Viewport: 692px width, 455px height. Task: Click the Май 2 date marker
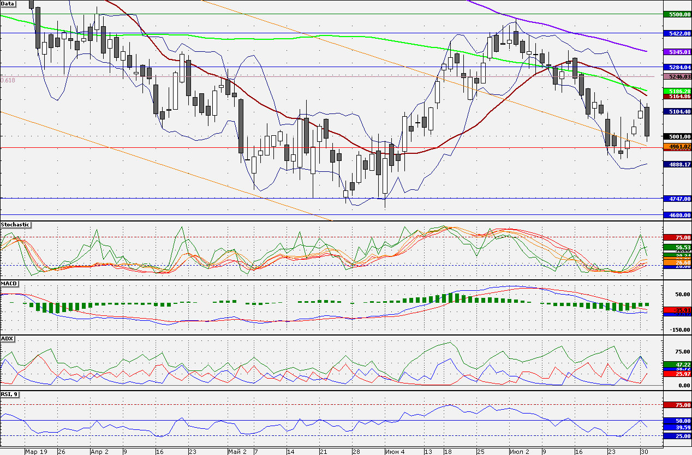[x=237, y=452]
